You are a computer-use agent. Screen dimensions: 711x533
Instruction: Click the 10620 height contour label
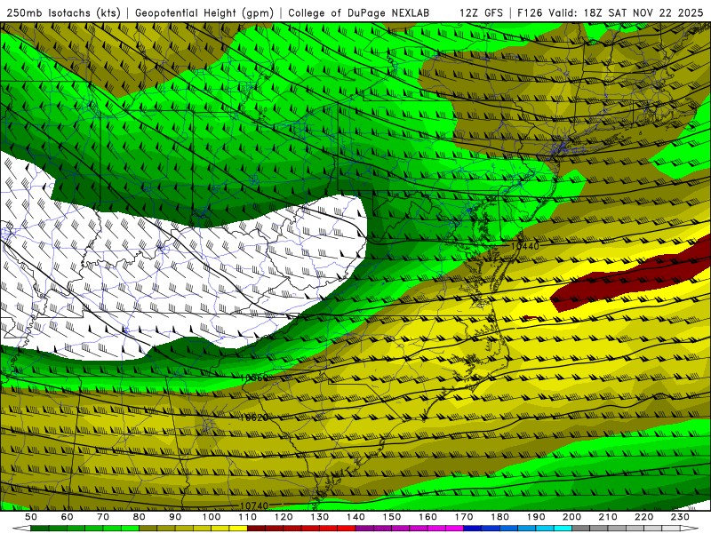click(254, 418)
